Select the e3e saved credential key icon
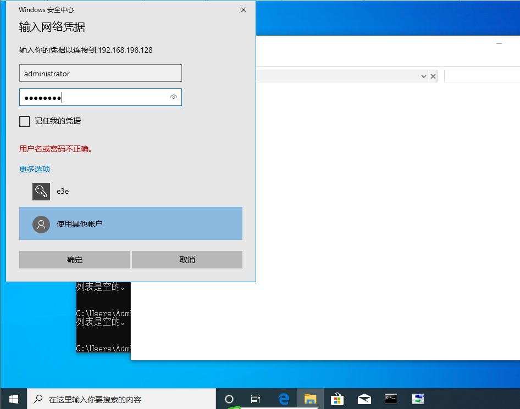This screenshot has height=409, width=520. 41,191
